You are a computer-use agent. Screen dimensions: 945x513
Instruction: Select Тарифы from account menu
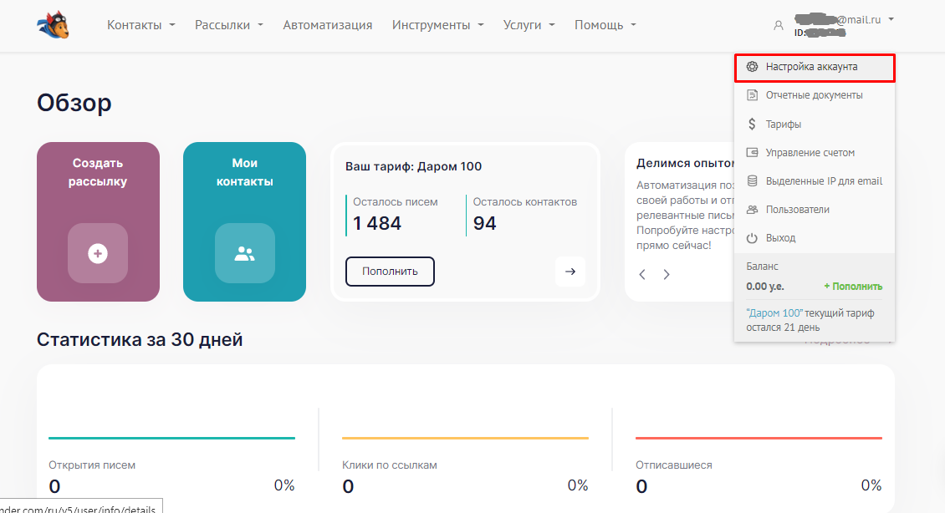coord(815,124)
